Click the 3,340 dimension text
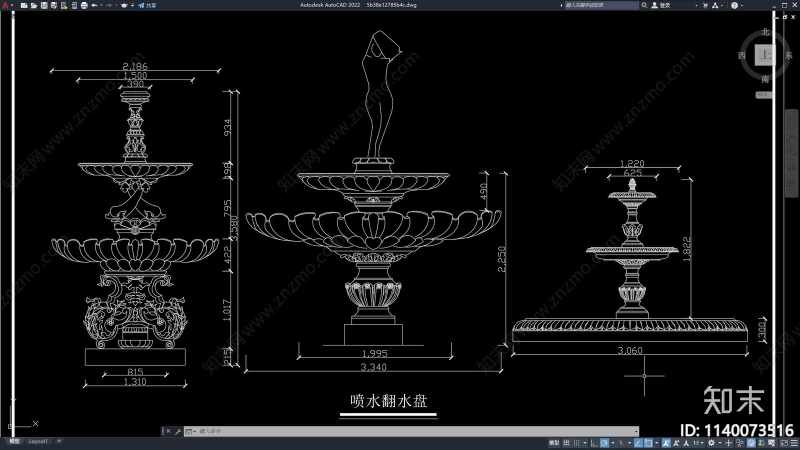The image size is (800, 450). pos(373,367)
